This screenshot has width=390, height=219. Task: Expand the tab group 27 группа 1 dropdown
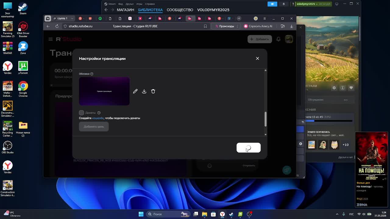[73, 19]
